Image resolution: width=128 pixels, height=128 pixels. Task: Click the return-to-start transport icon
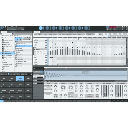[120, 29]
